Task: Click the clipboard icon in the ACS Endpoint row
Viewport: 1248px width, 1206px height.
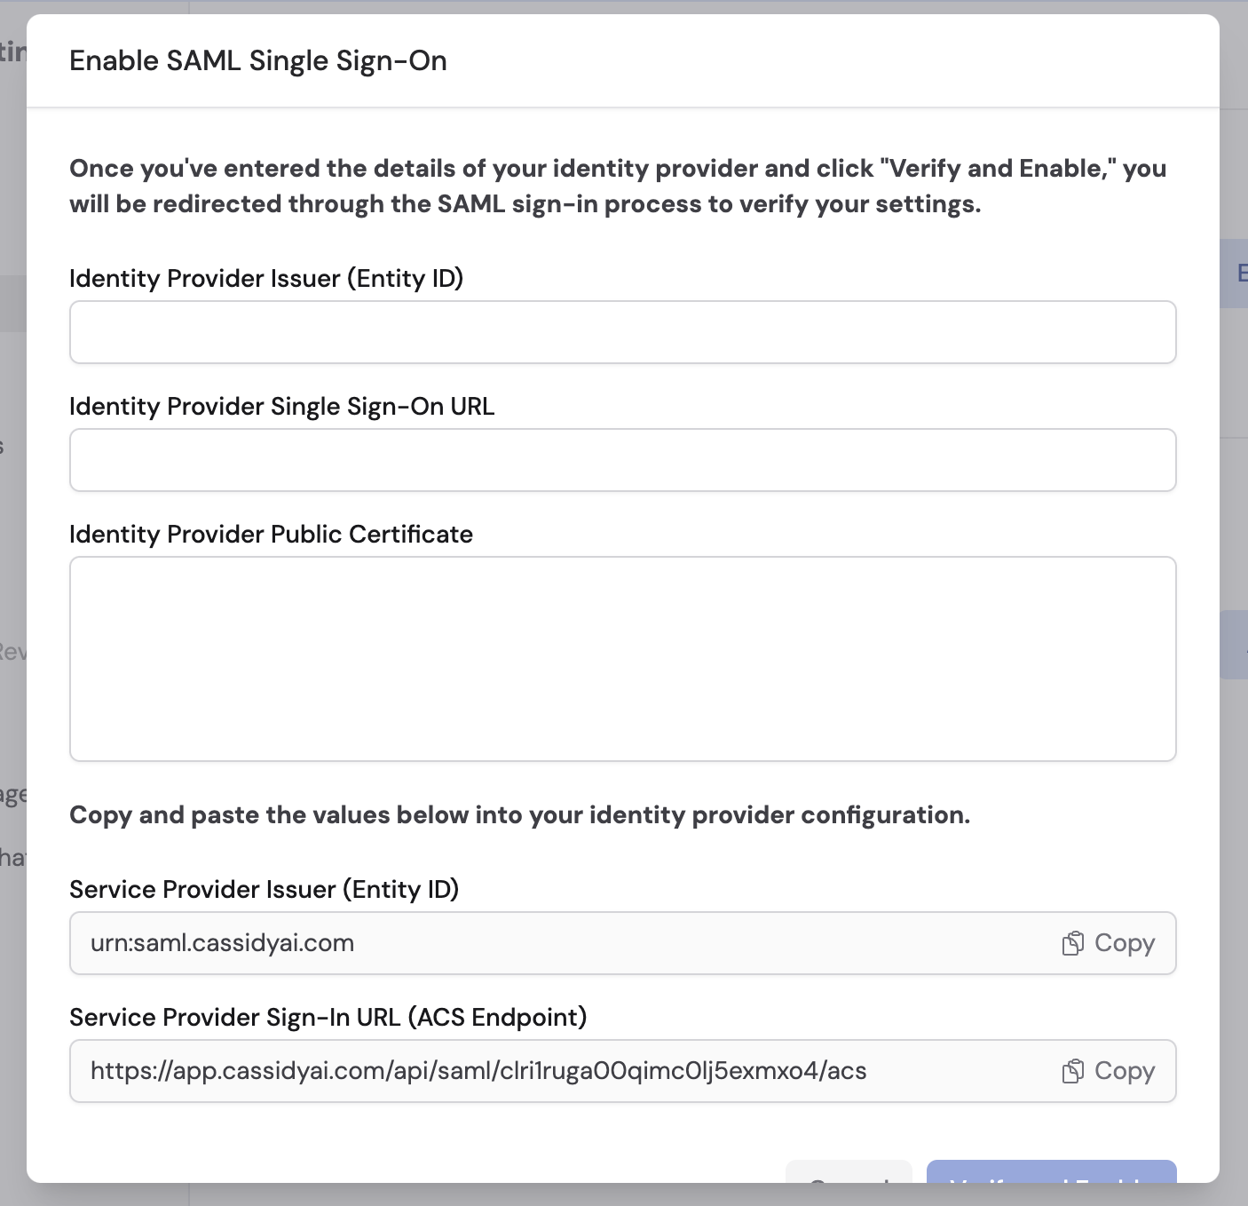Action: click(x=1074, y=1071)
